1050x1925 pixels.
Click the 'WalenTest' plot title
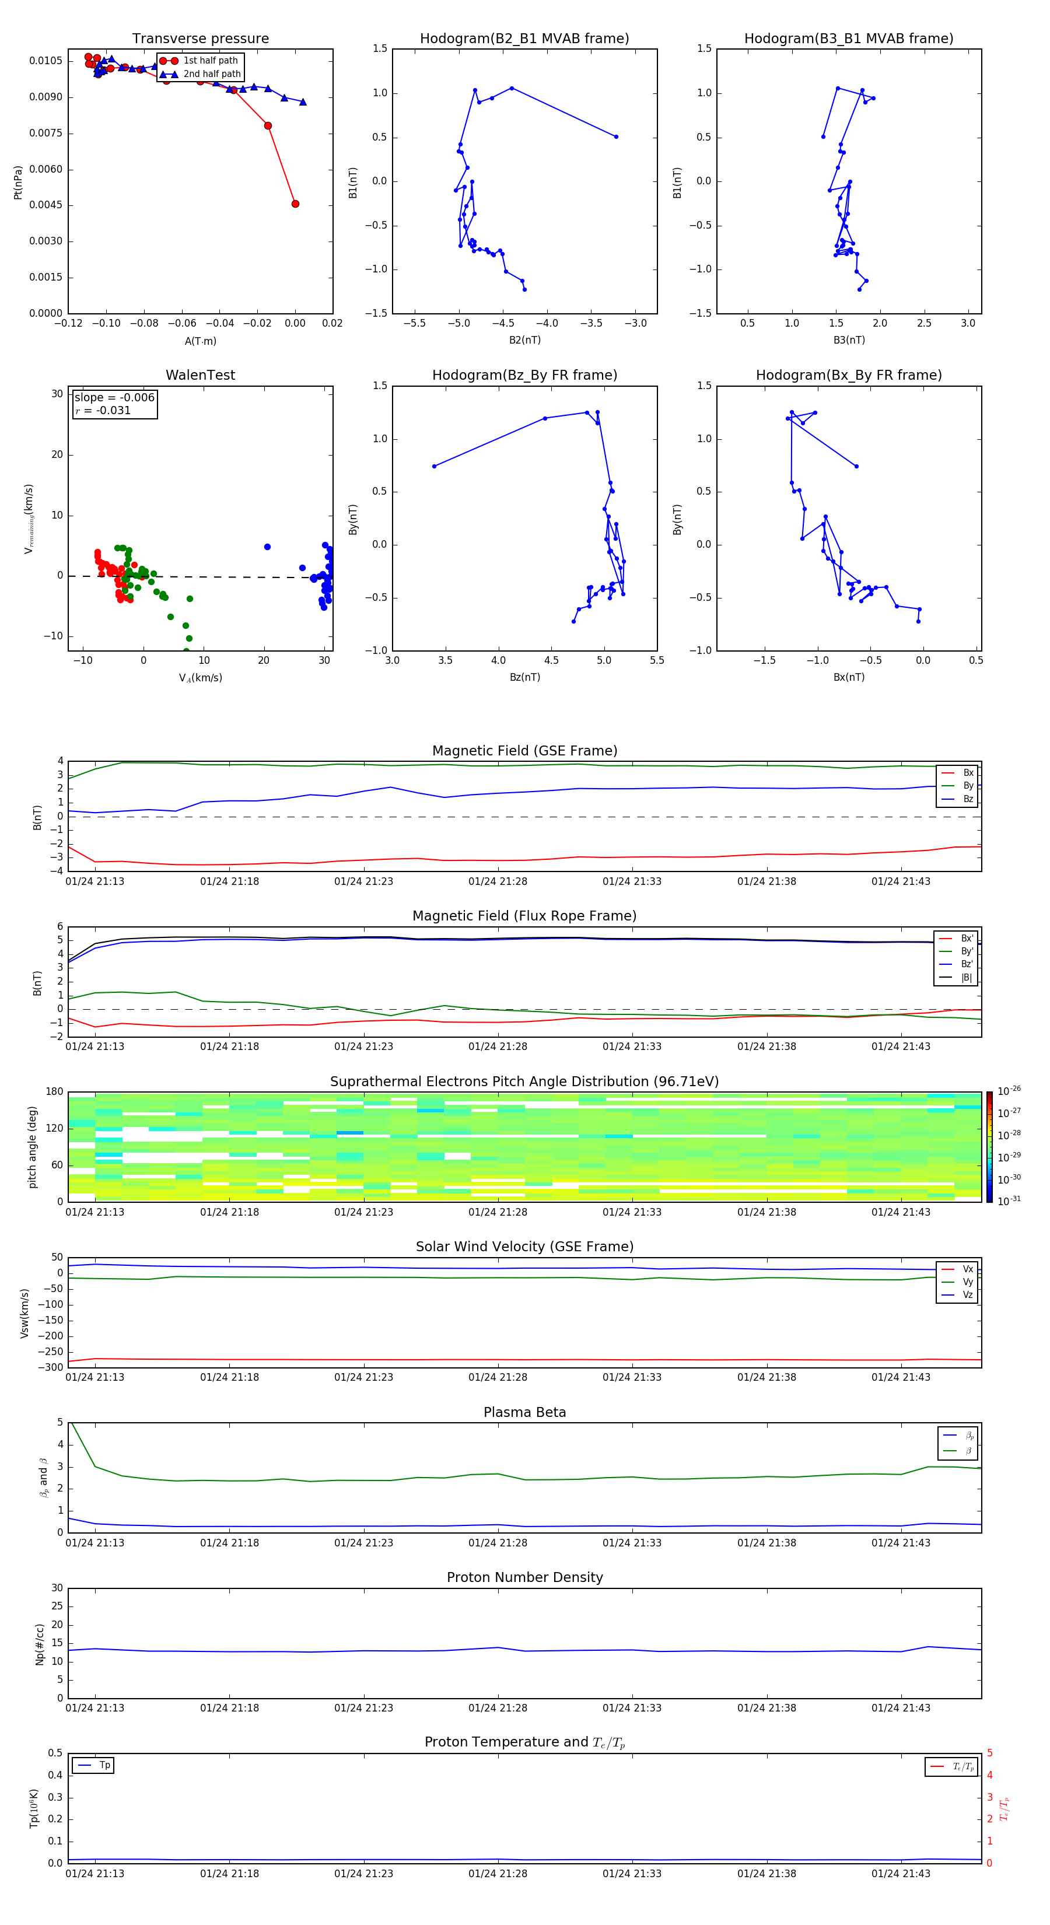pos(200,375)
